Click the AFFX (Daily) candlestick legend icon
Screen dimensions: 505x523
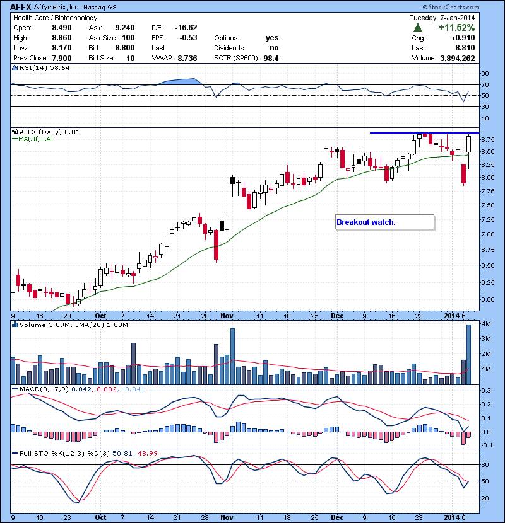coord(15,132)
